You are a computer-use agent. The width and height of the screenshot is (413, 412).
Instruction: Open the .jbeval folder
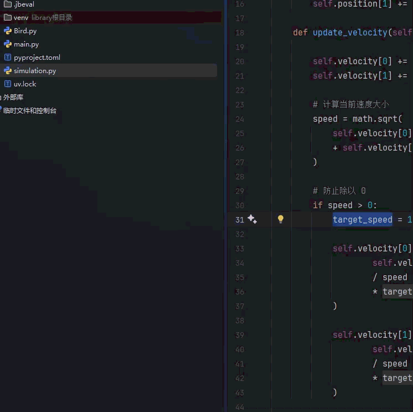(24, 4)
